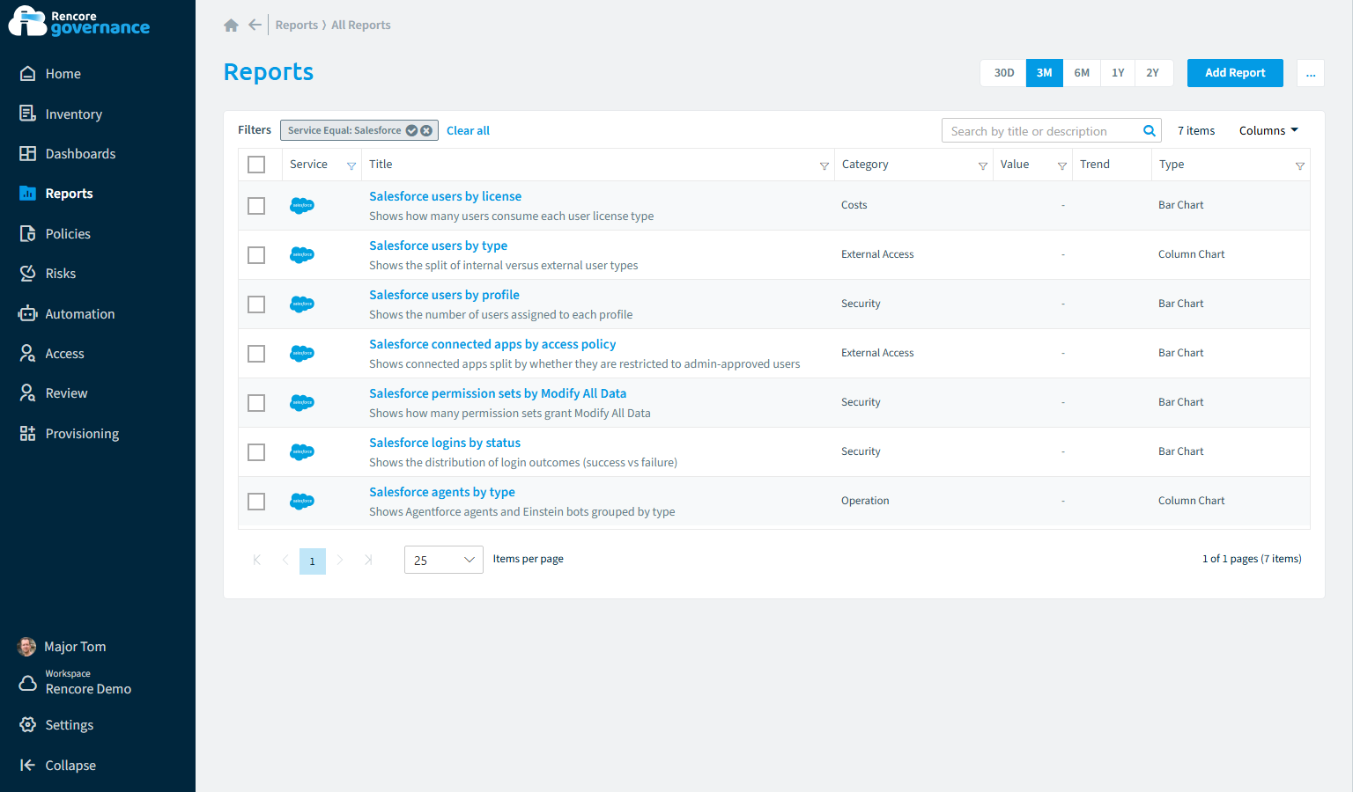Go back using the breadcrumb arrow
This screenshot has width=1353, height=792.
click(255, 25)
